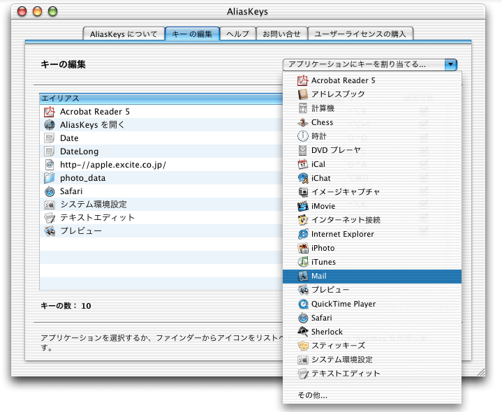The image size is (502, 412).
Task: Click the globe icon beside AliasKeys を開く
Action: pyautogui.click(x=50, y=125)
